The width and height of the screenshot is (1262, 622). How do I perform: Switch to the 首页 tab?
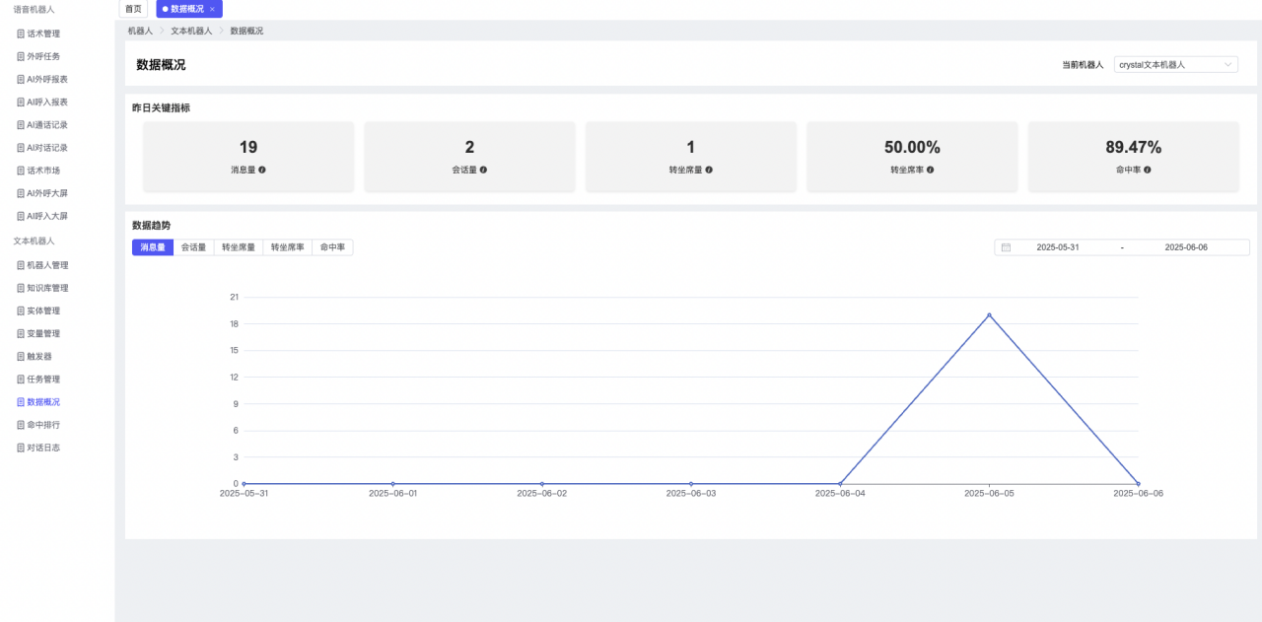pos(133,9)
